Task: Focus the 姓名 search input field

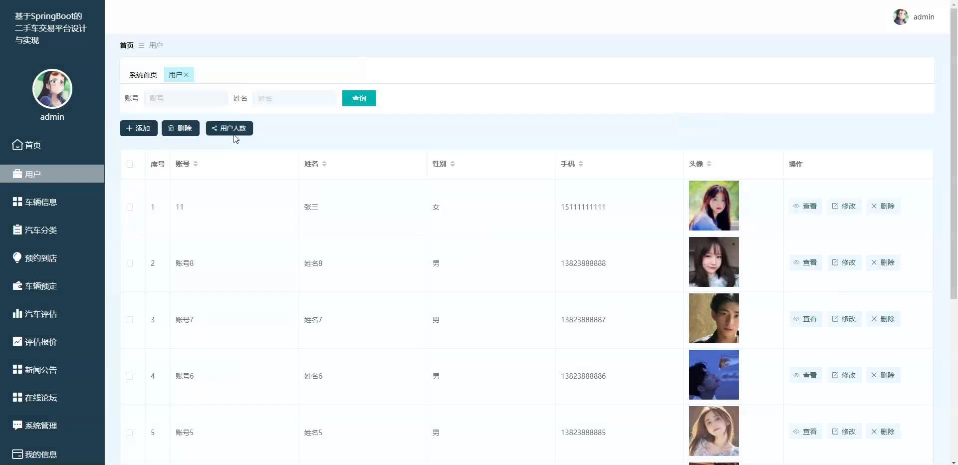Action: (295, 98)
